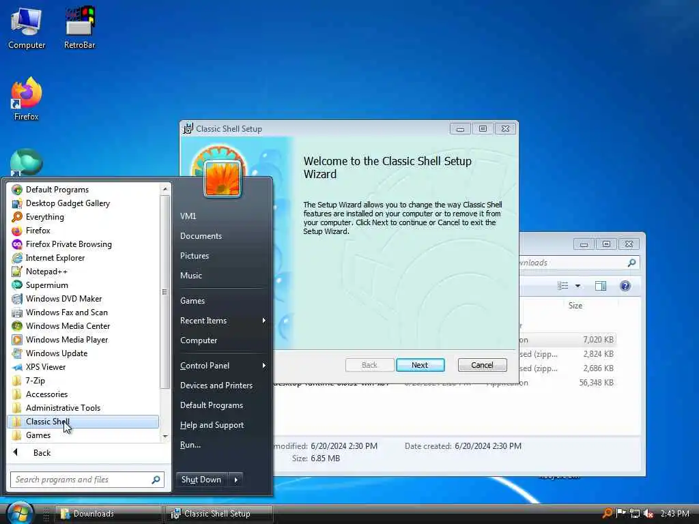Open the Shut Down options arrow
The height and width of the screenshot is (524, 699).
pyautogui.click(x=236, y=480)
